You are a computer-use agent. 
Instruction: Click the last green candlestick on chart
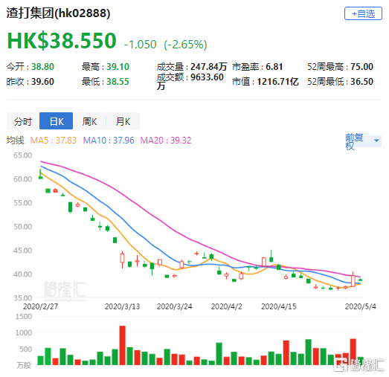(x=360, y=280)
